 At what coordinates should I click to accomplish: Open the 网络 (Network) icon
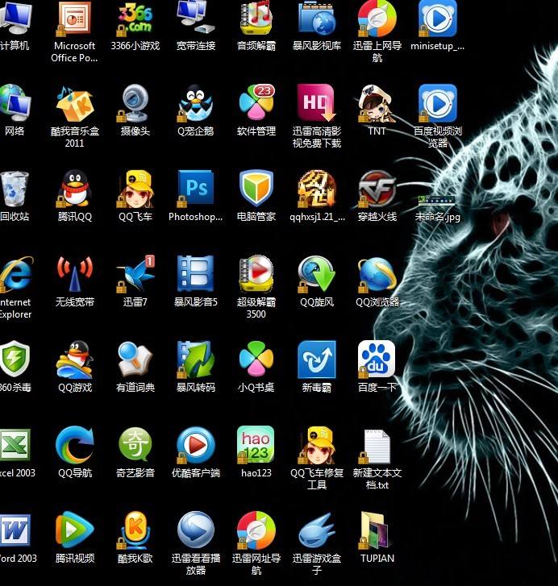coord(15,103)
